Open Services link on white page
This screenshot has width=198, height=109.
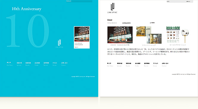(x=119, y=65)
